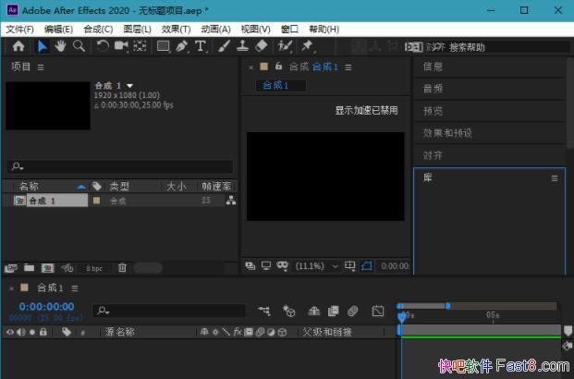
Task: Open the 编辑(E) menu
Action: point(58,30)
